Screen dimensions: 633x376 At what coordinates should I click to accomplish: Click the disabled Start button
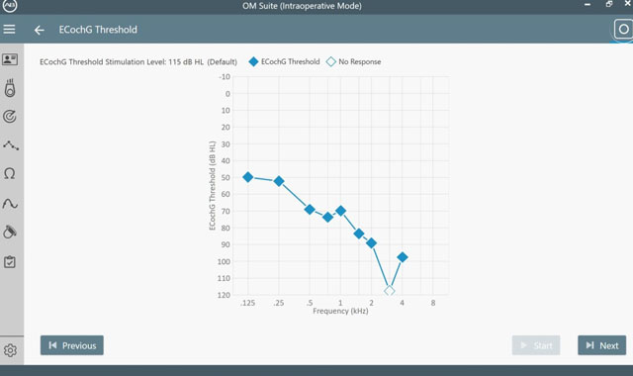click(x=536, y=345)
